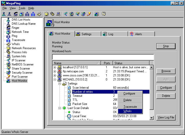Select WhoIs in the left tree
Screen dimensions: 185x135
(16, 44)
